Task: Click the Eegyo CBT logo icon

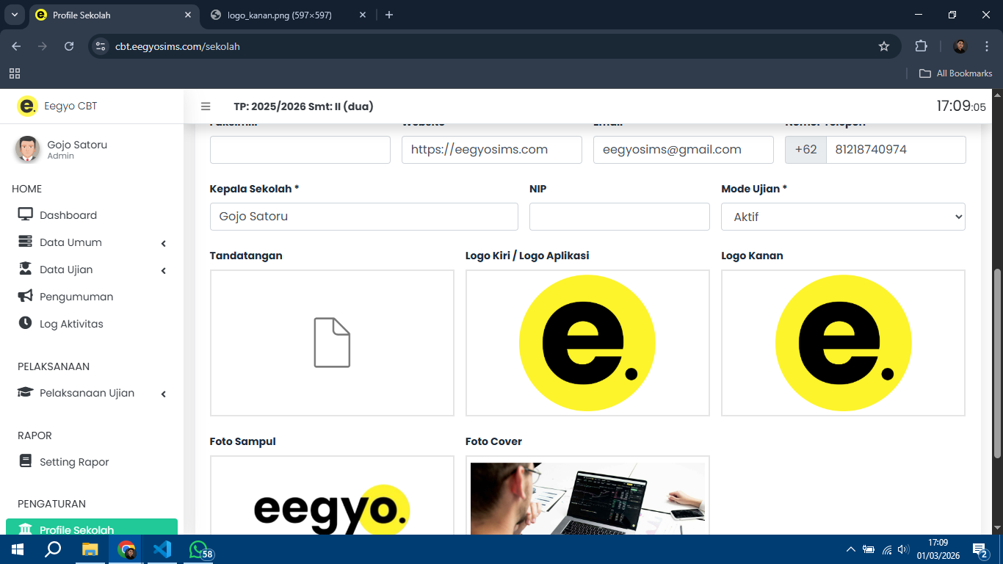Action: (27, 106)
